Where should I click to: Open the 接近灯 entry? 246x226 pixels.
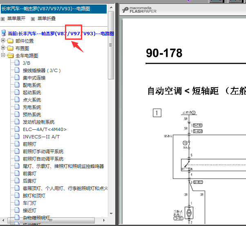[x=29, y=210]
